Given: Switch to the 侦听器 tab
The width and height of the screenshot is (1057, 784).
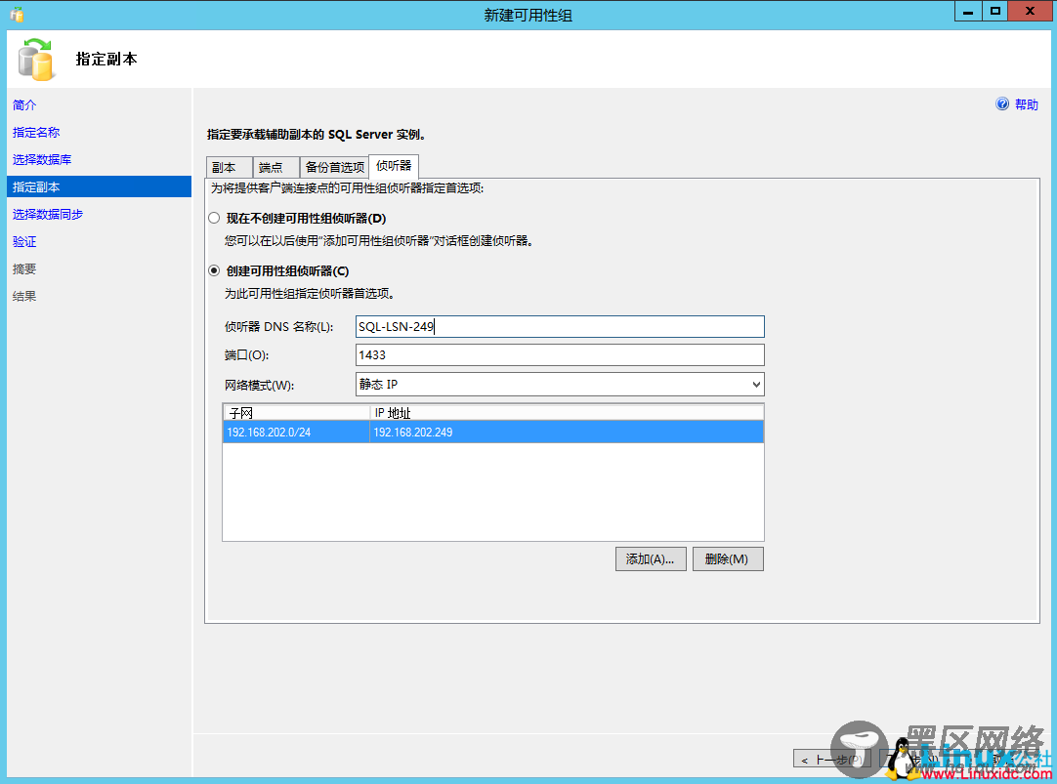Looking at the screenshot, I should click(x=394, y=166).
